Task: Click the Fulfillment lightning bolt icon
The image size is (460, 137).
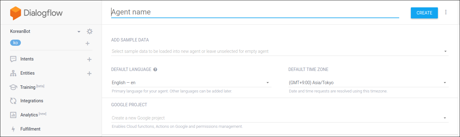Action: coord(13,129)
